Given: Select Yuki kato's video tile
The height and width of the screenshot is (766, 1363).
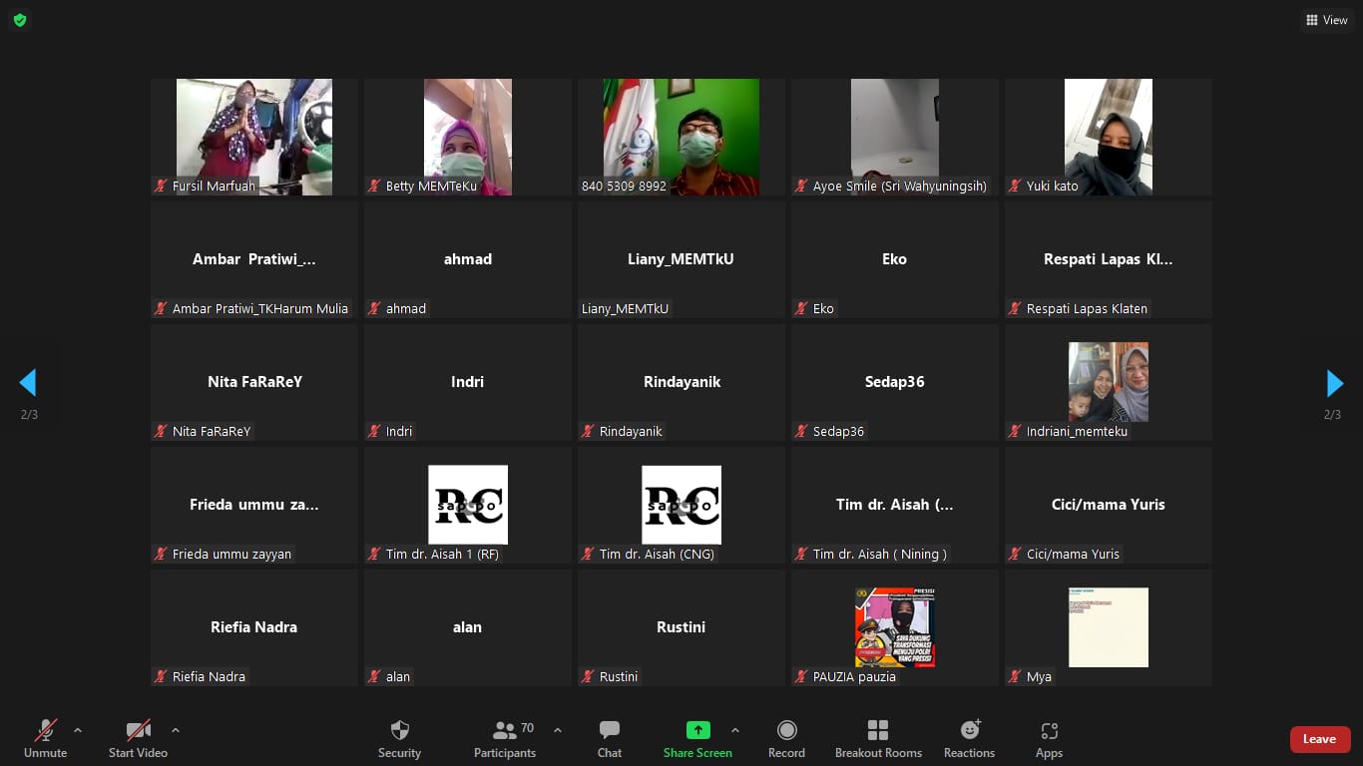Looking at the screenshot, I should coord(1108,137).
